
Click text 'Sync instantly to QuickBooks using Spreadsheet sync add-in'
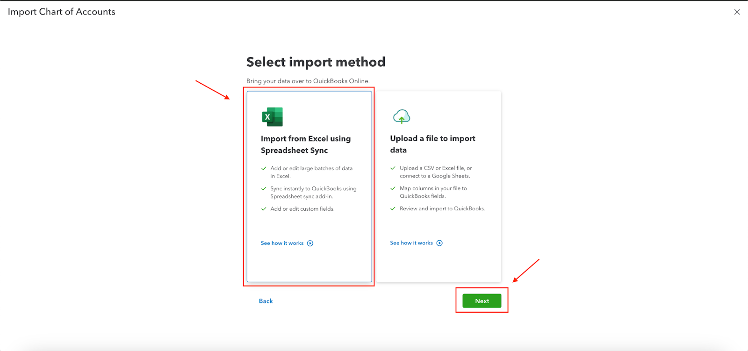313,193
